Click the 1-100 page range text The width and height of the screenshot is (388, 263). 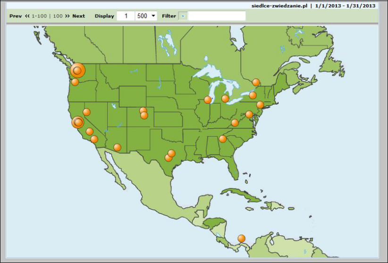39,16
